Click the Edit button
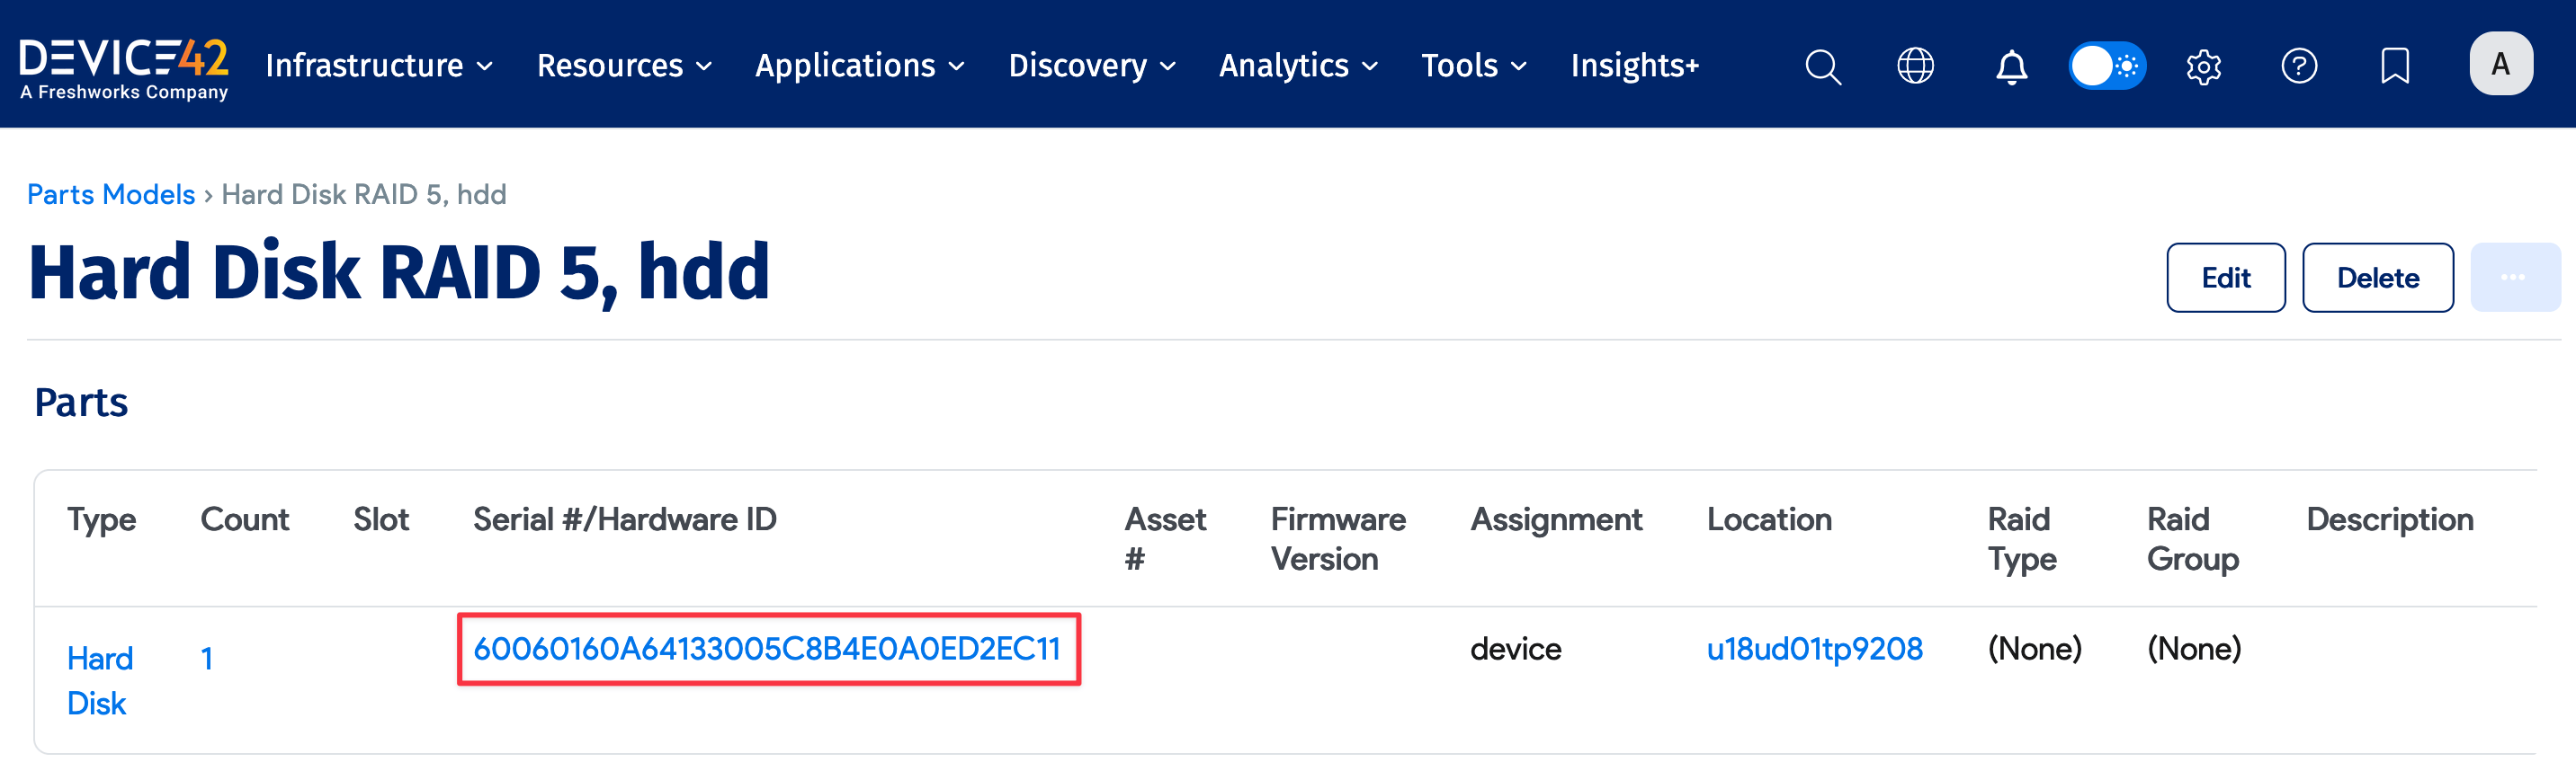Image resolution: width=2576 pixels, height=780 pixels. click(x=2225, y=278)
